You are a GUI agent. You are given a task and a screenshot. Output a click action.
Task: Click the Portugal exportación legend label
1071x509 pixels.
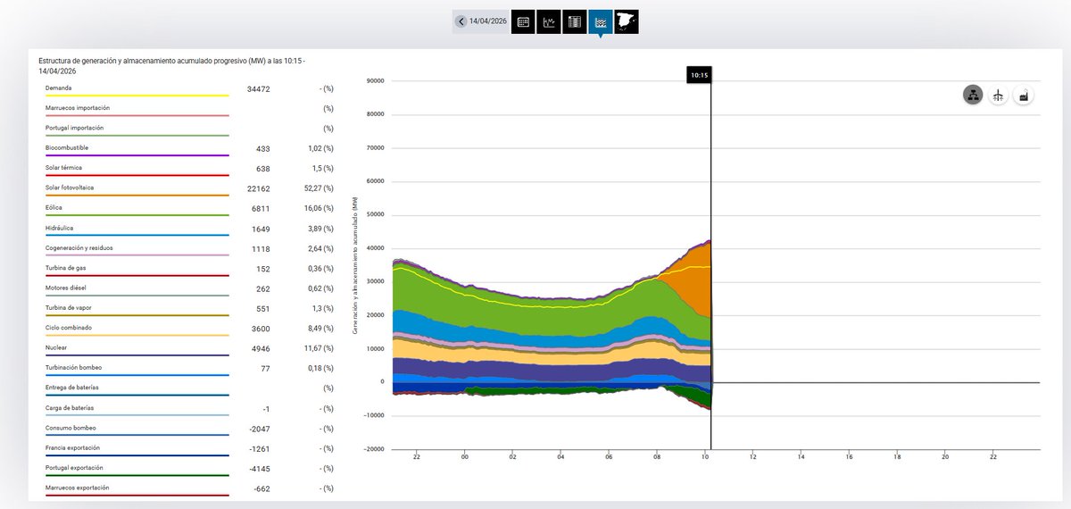[x=74, y=467]
